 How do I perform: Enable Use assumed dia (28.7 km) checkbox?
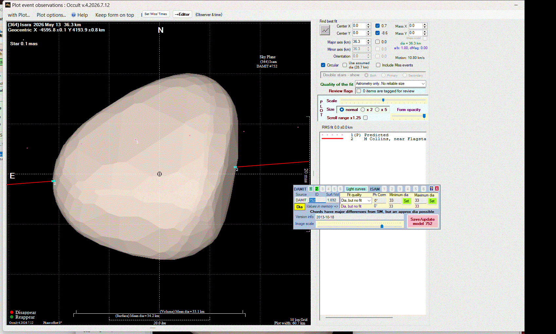[345, 65]
